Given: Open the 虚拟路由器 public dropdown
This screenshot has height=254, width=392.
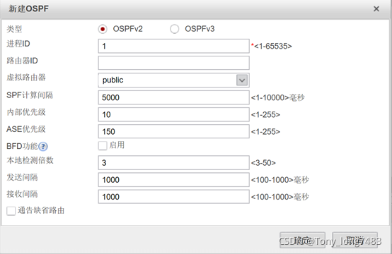Looking at the screenshot, I should [x=174, y=80].
